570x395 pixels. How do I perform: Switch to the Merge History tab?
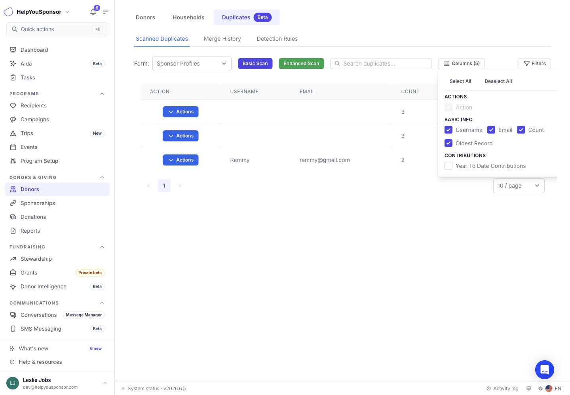click(x=222, y=39)
